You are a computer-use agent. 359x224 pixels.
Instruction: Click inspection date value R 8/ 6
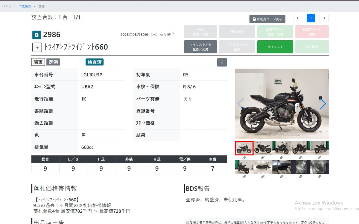coord(189,87)
